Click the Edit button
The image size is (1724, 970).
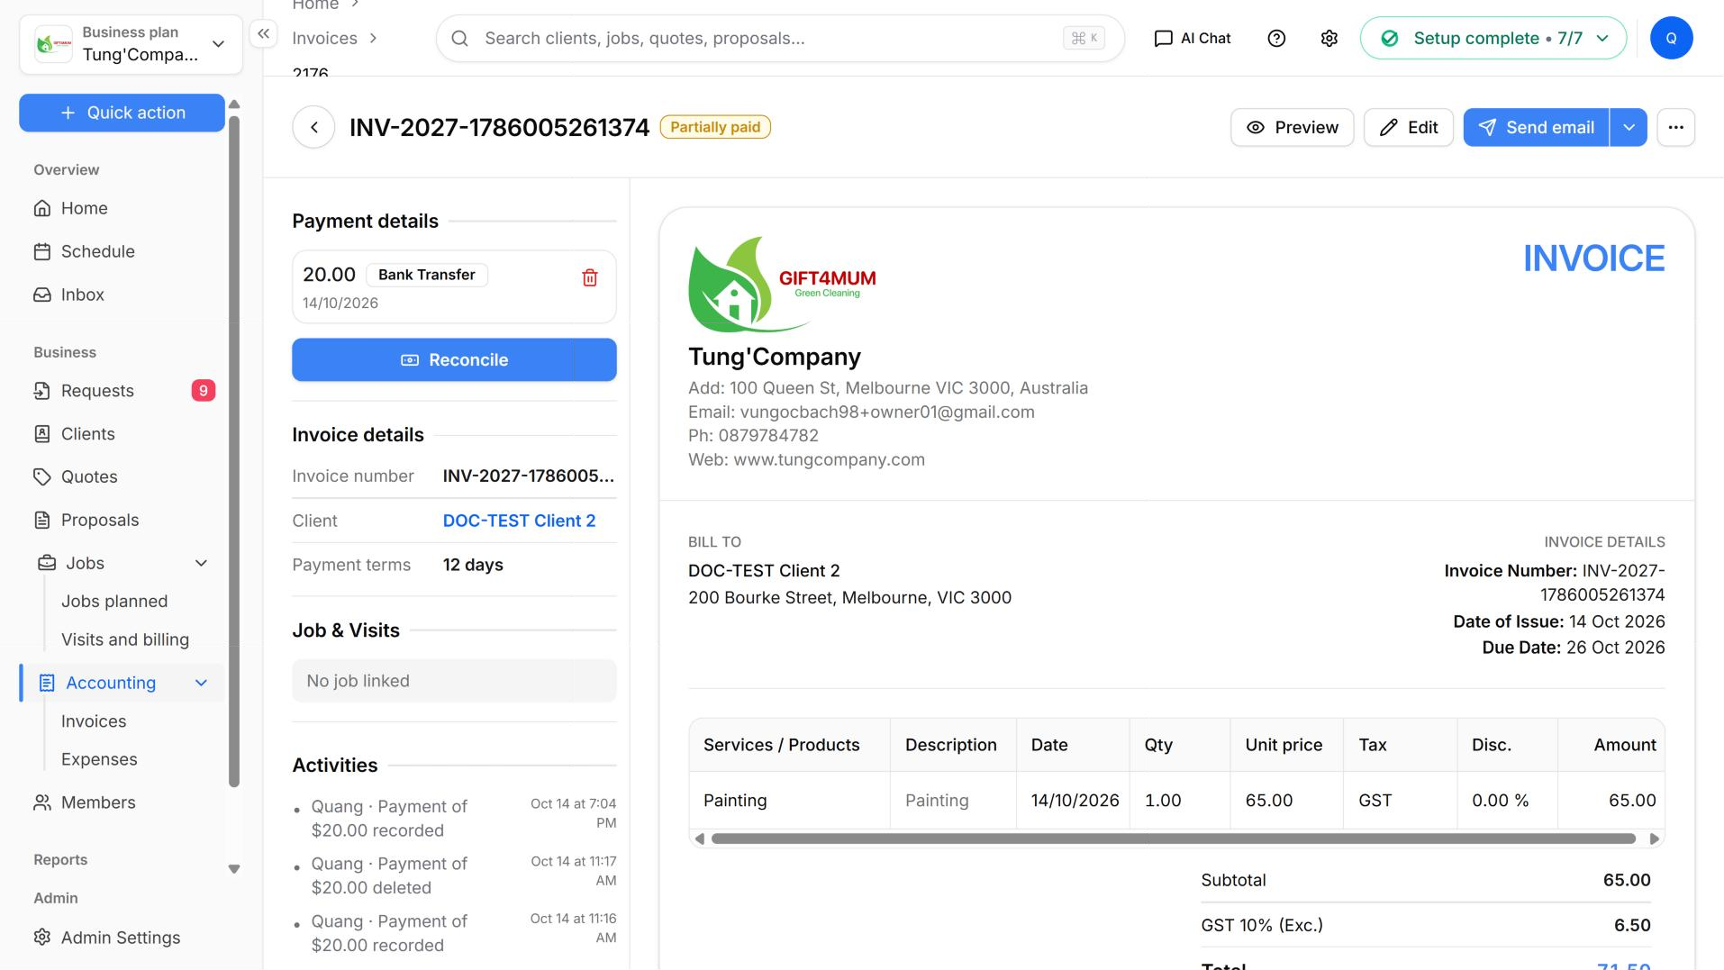click(x=1408, y=127)
